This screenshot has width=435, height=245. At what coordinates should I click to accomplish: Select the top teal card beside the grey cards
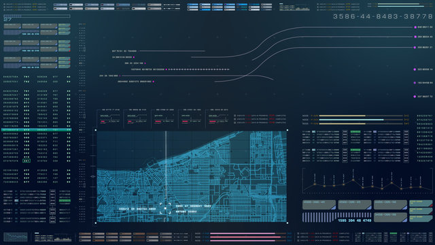[x=421, y=203]
